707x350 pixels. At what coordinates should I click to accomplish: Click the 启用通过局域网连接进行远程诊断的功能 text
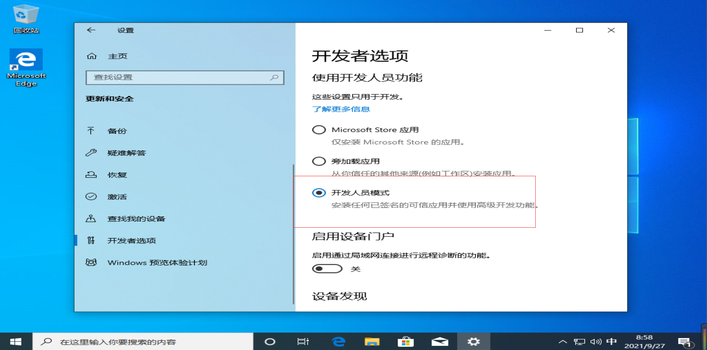[401, 255]
